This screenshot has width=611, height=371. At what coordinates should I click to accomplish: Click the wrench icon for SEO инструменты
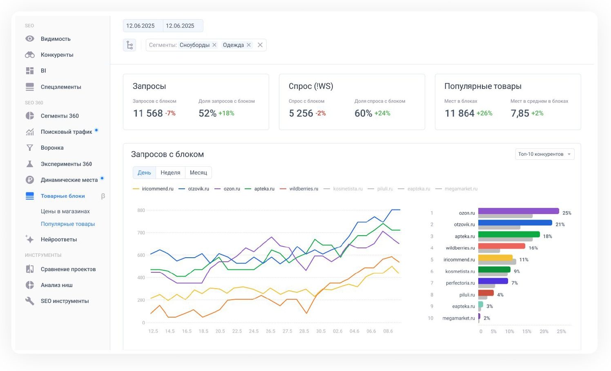(x=30, y=301)
